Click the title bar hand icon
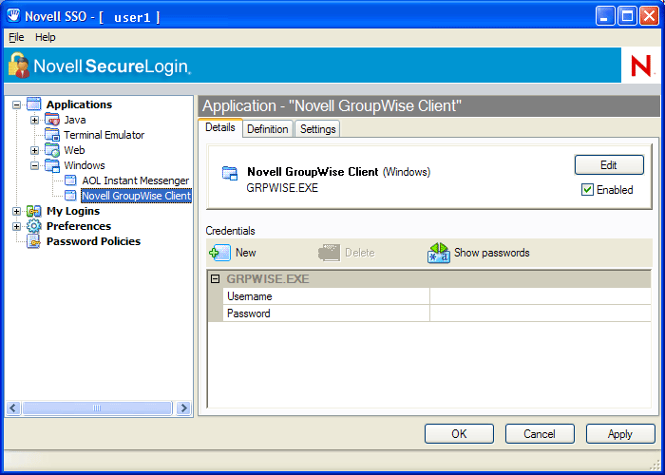The height and width of the screenshot is (475, 665). (x=13, y=16)
